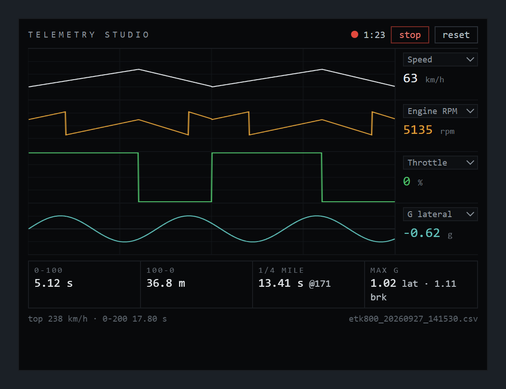The height and width of the screenshot is (389, 506).
Task: Click the 63 km/h speed readout
Action: point(423,79)
